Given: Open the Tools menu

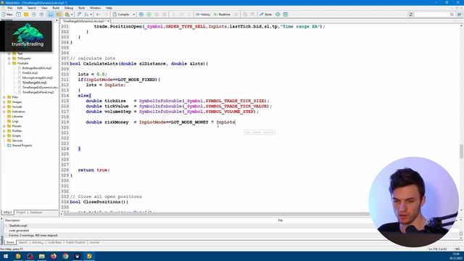Looking at the screenshot, I should click(x=81, y=8).
